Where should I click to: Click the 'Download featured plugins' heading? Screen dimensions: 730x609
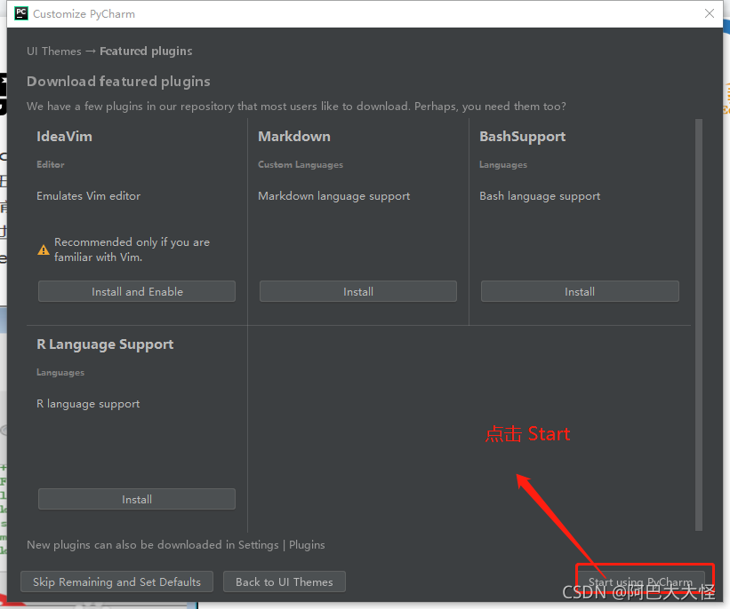(x=119, y=82)
